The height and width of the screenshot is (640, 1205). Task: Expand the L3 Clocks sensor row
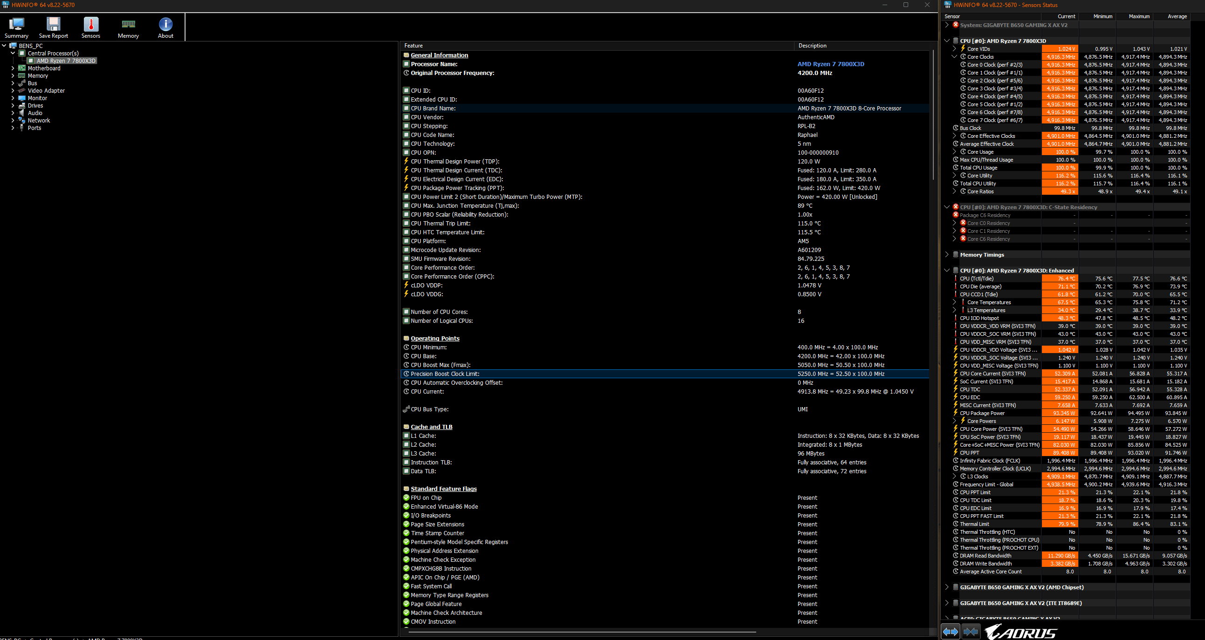point(954,477)
